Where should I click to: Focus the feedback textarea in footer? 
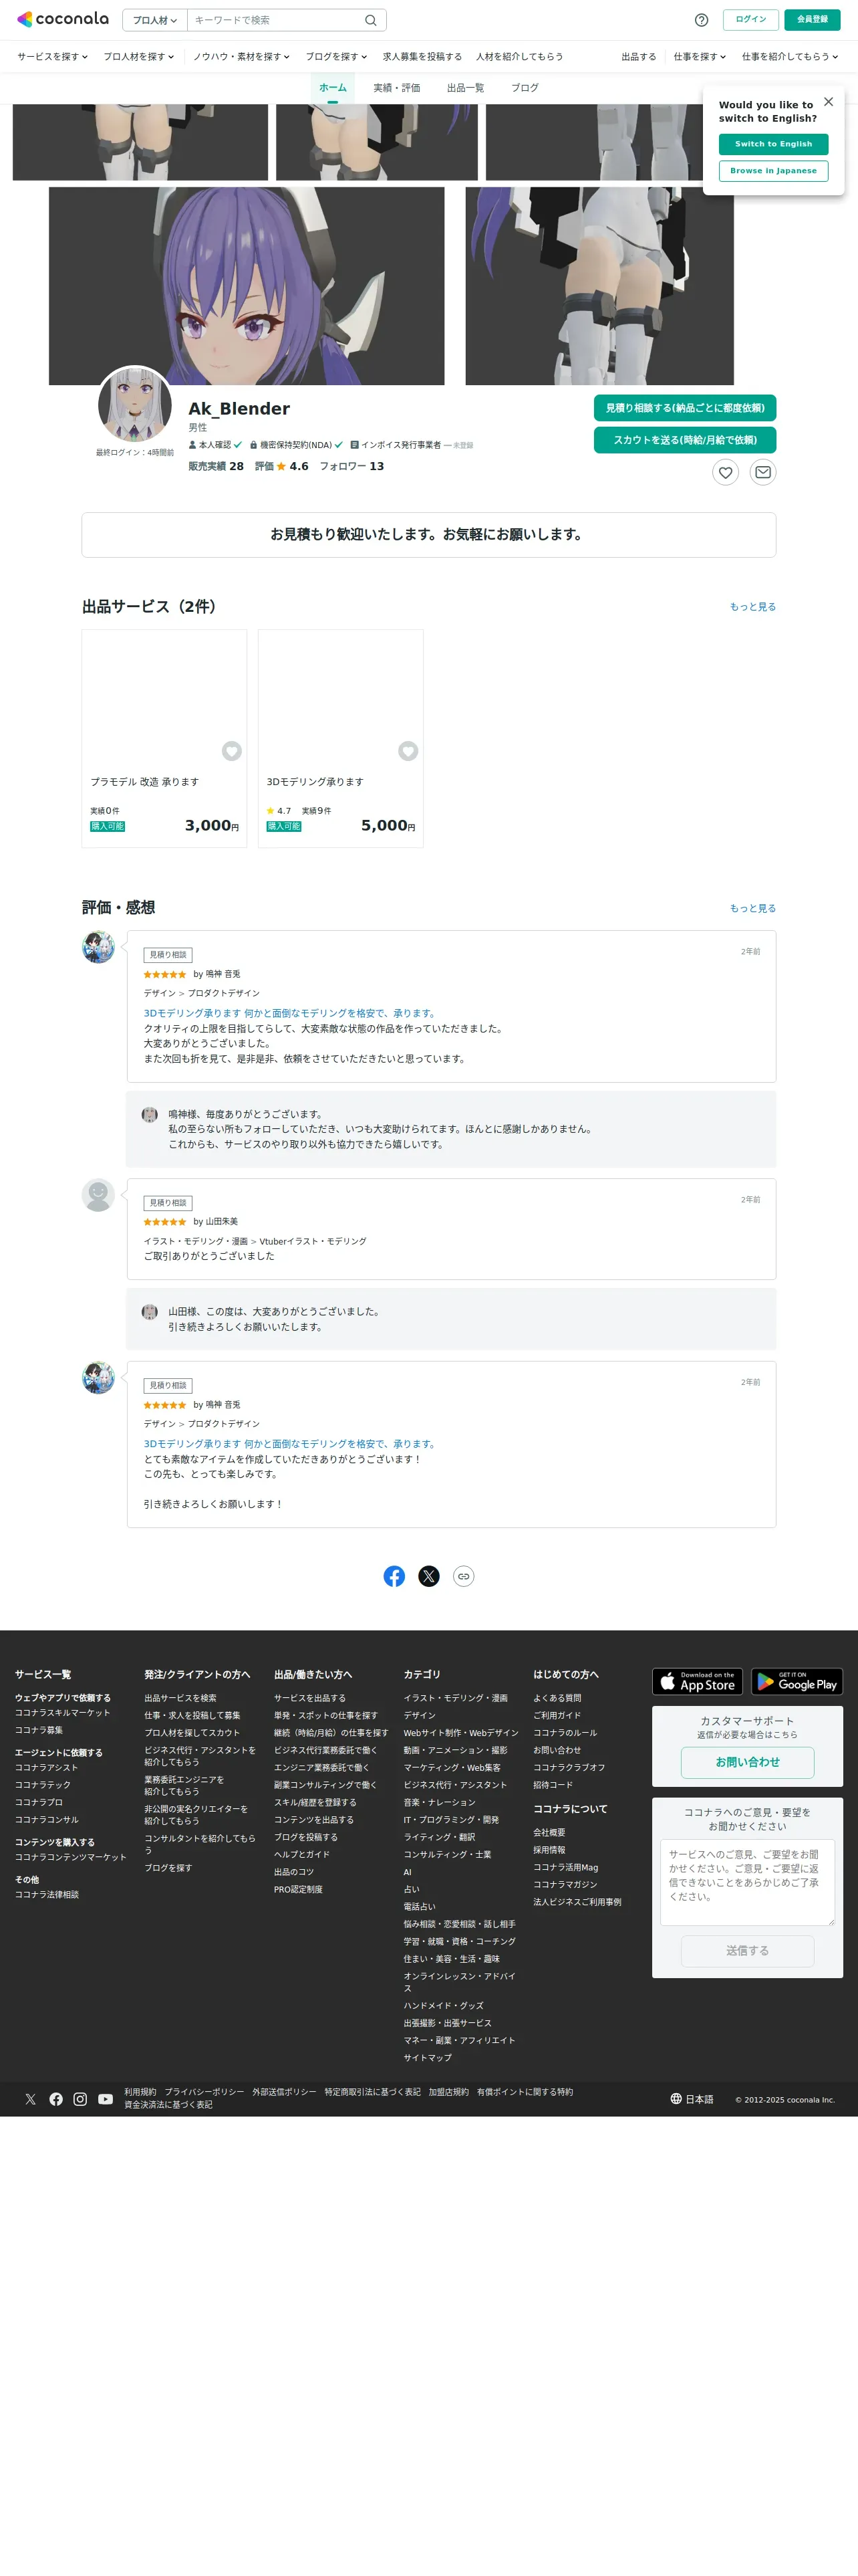[747, 1882]
